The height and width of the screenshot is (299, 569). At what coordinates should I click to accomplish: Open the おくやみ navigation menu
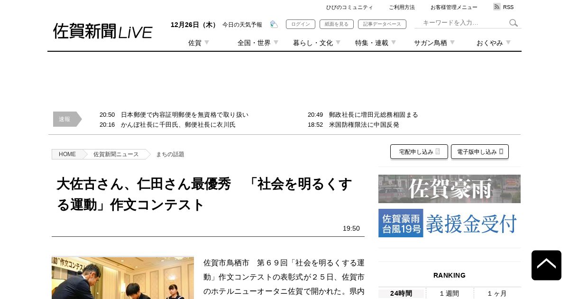coord(490,43)
